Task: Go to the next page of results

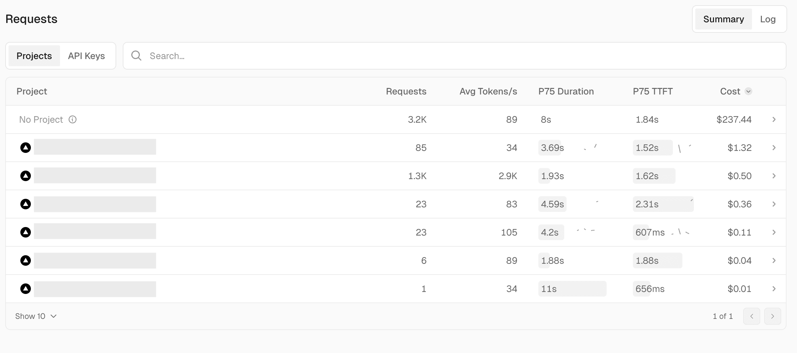Action: [772, 316]
